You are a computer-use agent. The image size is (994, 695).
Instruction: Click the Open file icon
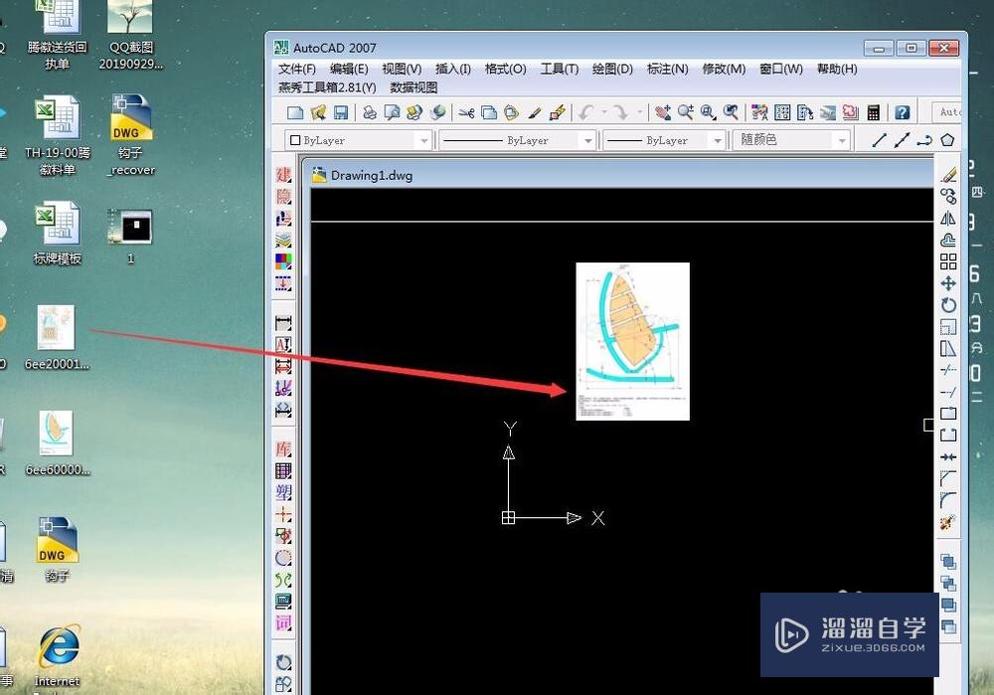tap(318, 113)
